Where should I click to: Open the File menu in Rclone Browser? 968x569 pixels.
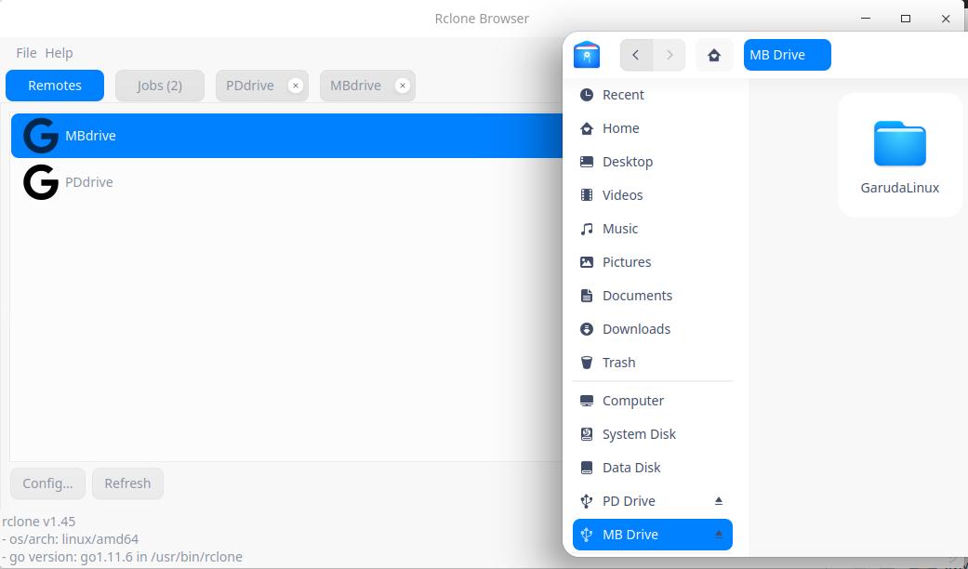(25, 53)
